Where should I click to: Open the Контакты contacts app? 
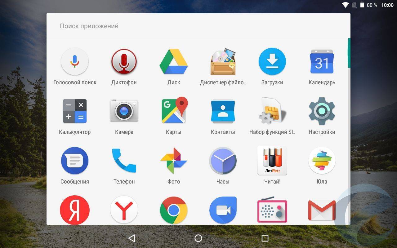[x=223, y=111]
